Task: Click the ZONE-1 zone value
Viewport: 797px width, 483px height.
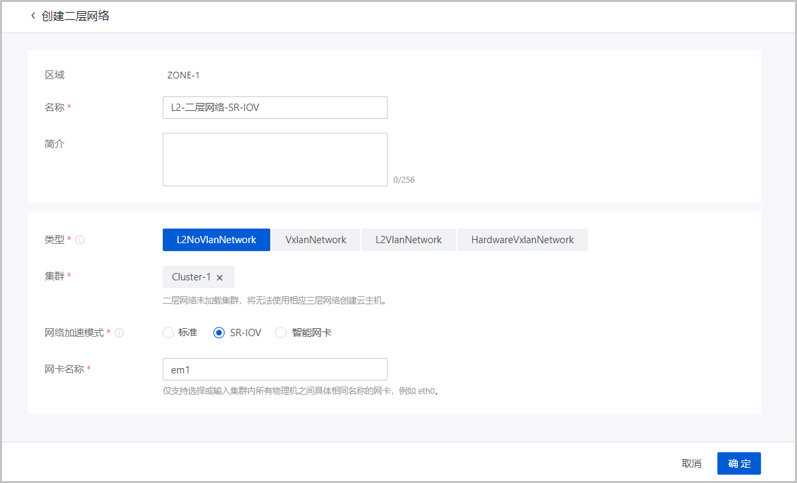Action: click(184, 74)
